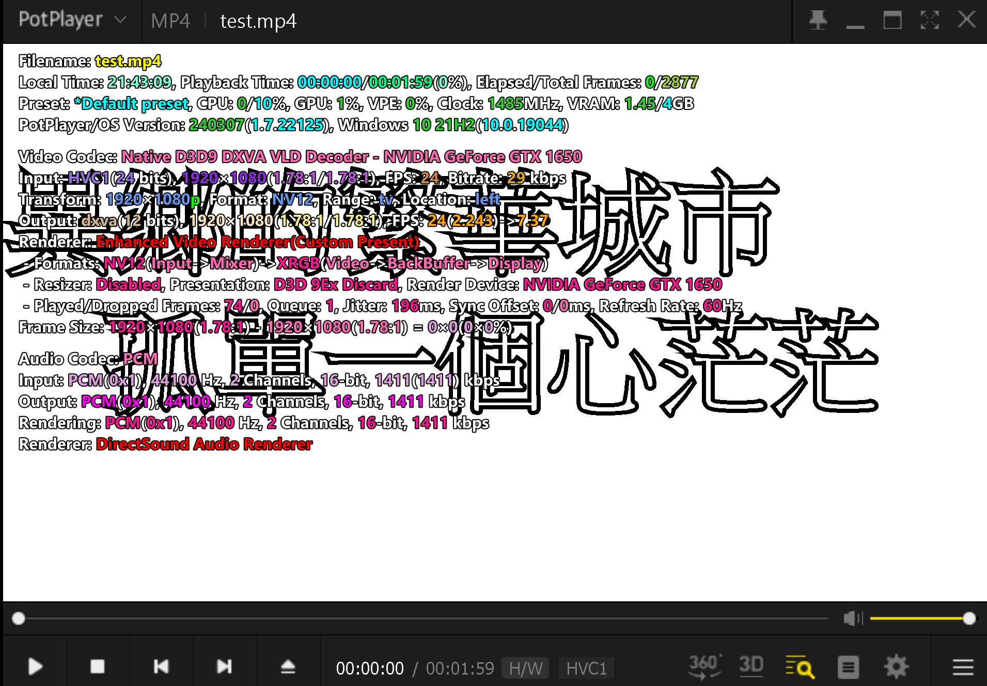The width and height of the screenshot is (987, 686).
Task: Mute audio via the speaker icon
Action: pos(853,618)
